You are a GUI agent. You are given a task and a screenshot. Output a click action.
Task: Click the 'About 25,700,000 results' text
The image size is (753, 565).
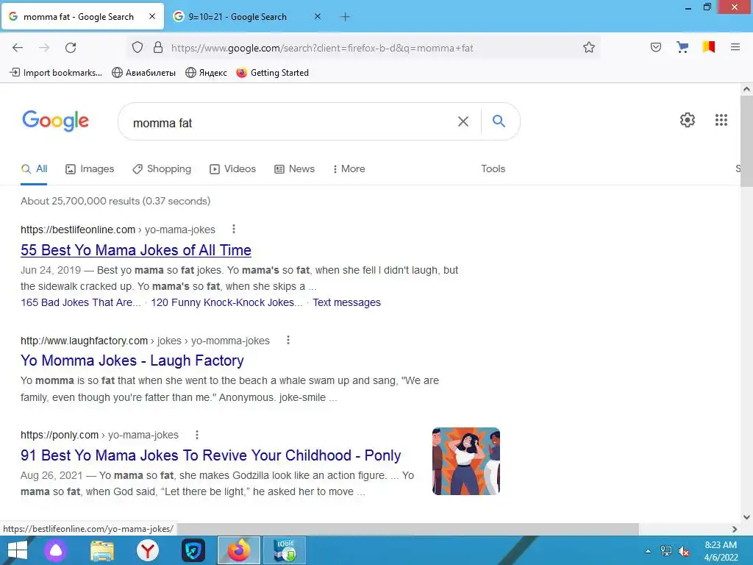tap(115, 201)
